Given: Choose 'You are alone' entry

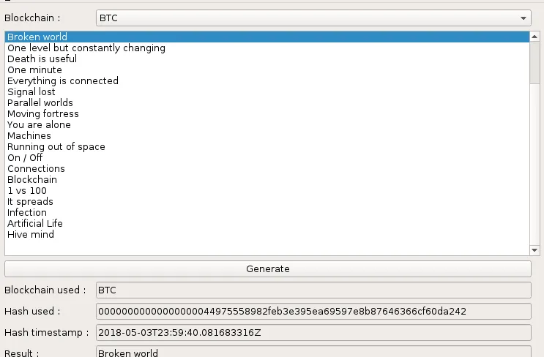Looking at the screenshot, I should 267,125.
